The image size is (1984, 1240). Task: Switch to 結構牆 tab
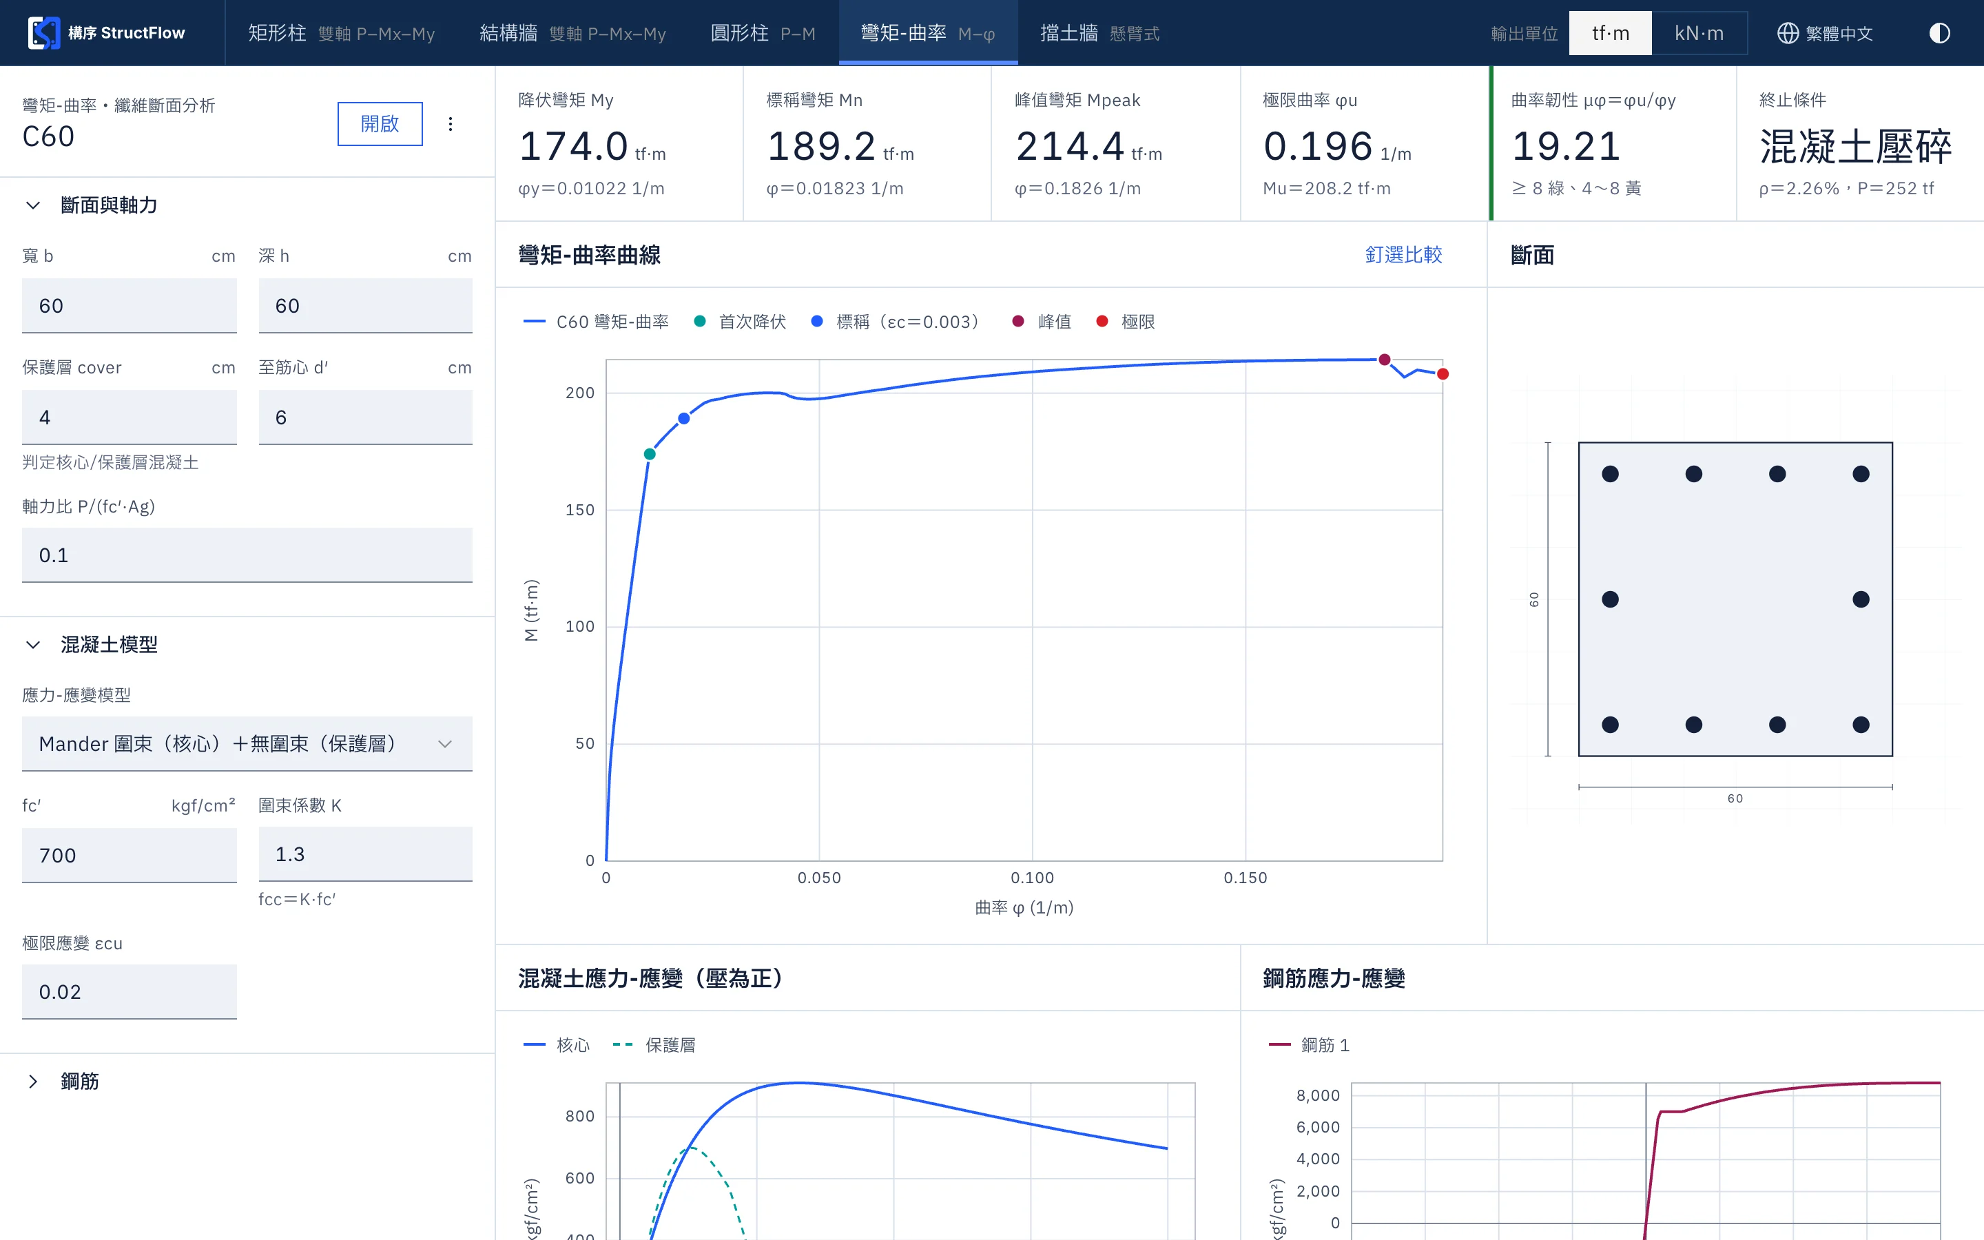tap(572, 33)
